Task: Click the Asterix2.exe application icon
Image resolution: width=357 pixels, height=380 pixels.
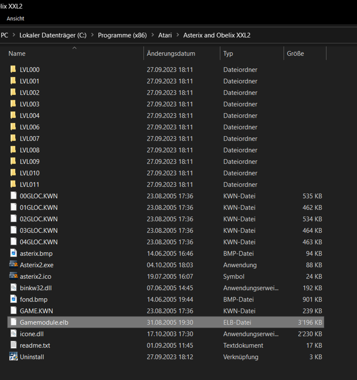Action: coord(14,265)
